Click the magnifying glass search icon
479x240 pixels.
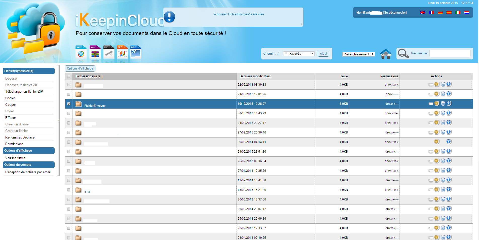(403, 54)
